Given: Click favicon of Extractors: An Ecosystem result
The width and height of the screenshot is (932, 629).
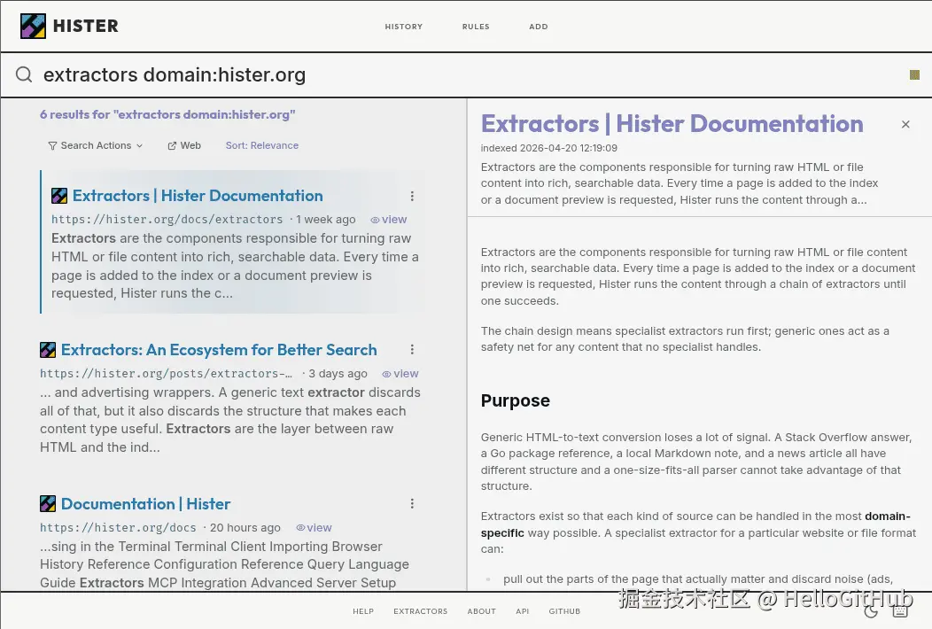Looking at the screenshot, I should click(x=48, y=350).
